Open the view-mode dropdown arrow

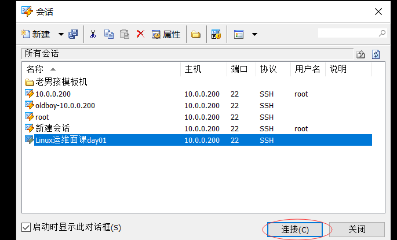tap(254, 34)
